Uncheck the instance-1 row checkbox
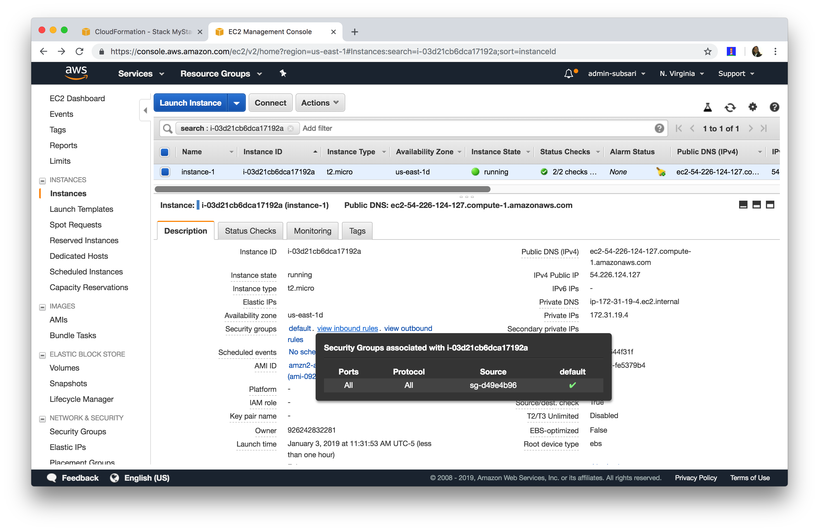Screen dimensions: 819x531 [x=165, y=172]
